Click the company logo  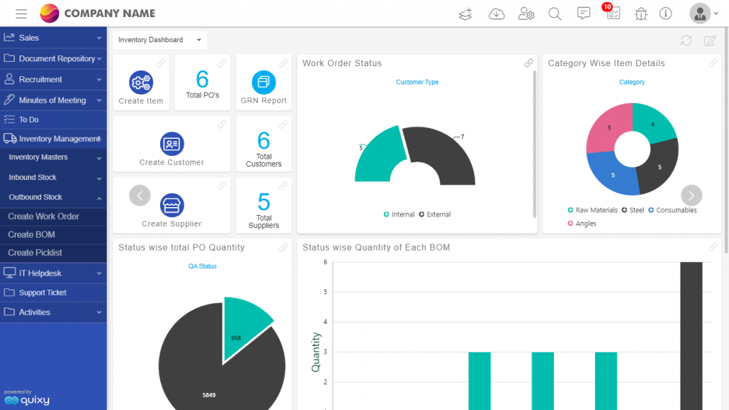pos(49,14)
